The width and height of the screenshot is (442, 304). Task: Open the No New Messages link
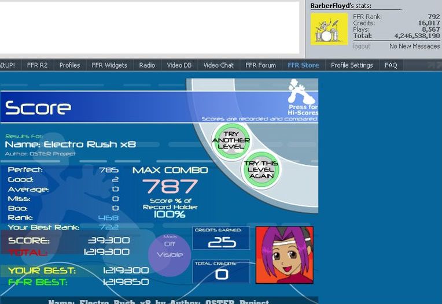pos(414,46)
